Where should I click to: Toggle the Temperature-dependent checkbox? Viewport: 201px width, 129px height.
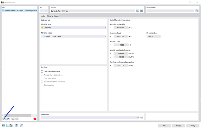[42, 75]
